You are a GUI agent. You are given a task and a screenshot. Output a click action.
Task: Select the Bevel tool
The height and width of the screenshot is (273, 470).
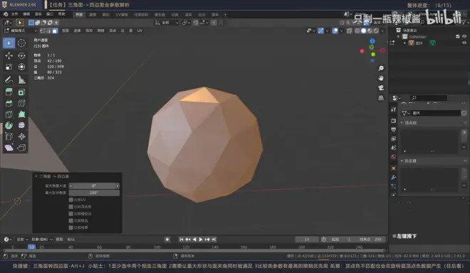pos(9,103)
